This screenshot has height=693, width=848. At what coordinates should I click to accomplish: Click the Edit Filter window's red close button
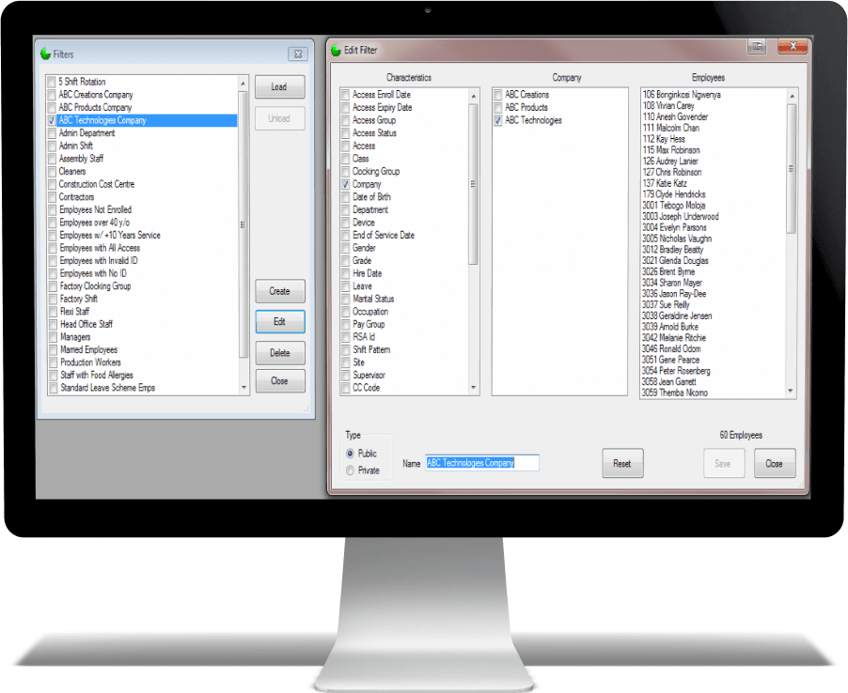pyautogui.click(x=793, y=47)
